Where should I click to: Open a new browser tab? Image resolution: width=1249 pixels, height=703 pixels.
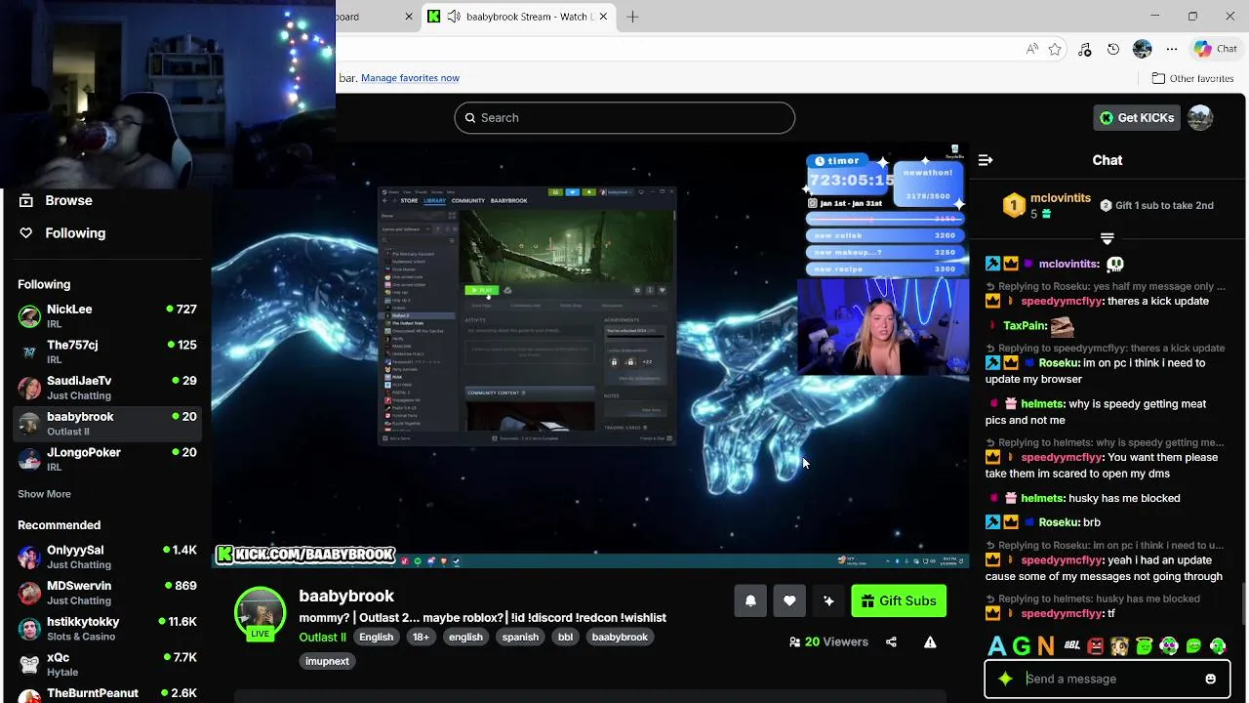pyautogui.click(x=632, y=17)
